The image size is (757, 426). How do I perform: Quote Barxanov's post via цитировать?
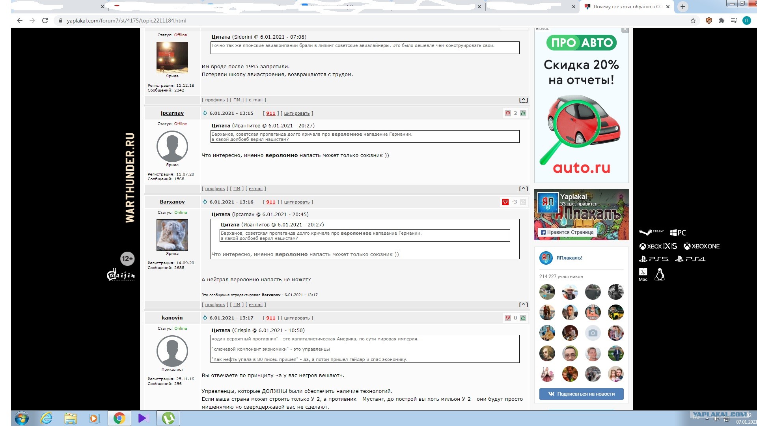tap(297, 202)
